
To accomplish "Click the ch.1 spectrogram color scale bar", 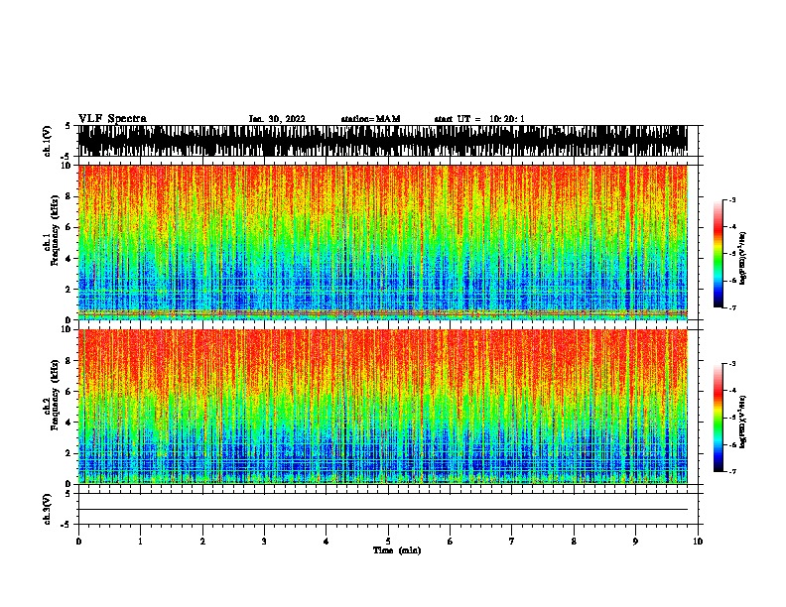I will (x=718, y=254).
